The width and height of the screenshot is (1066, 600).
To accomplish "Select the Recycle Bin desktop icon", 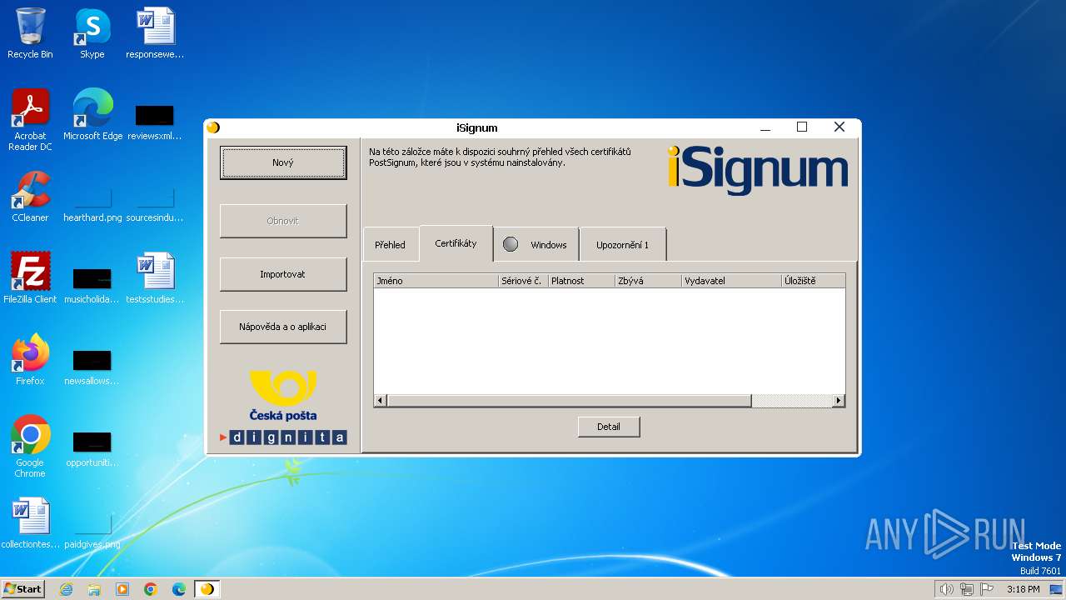I will (x=30, y=33).
